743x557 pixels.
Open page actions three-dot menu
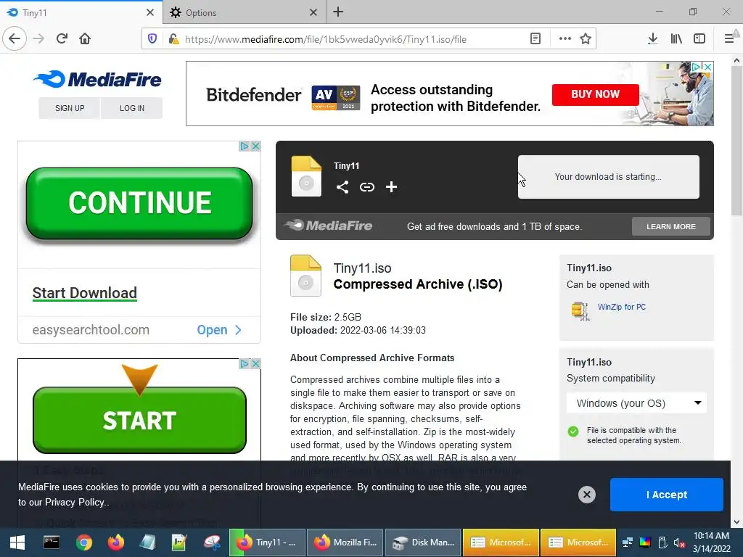[565, 39]
